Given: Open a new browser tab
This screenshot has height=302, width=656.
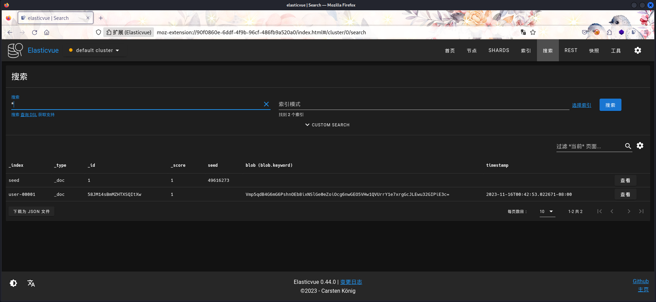Looking at the screenshot, I should pyautogui.click(x=101, y=18).
